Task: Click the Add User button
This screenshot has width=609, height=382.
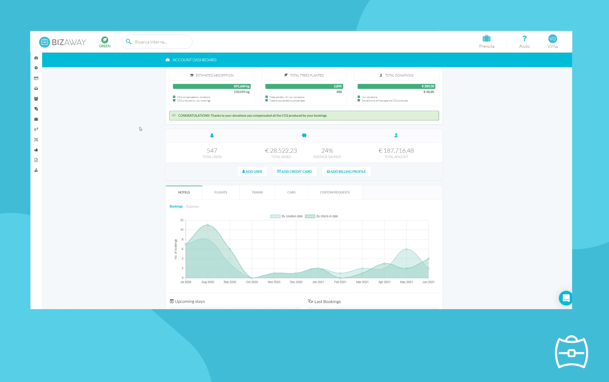Action: pyautogui.click(x=252, y=172)
